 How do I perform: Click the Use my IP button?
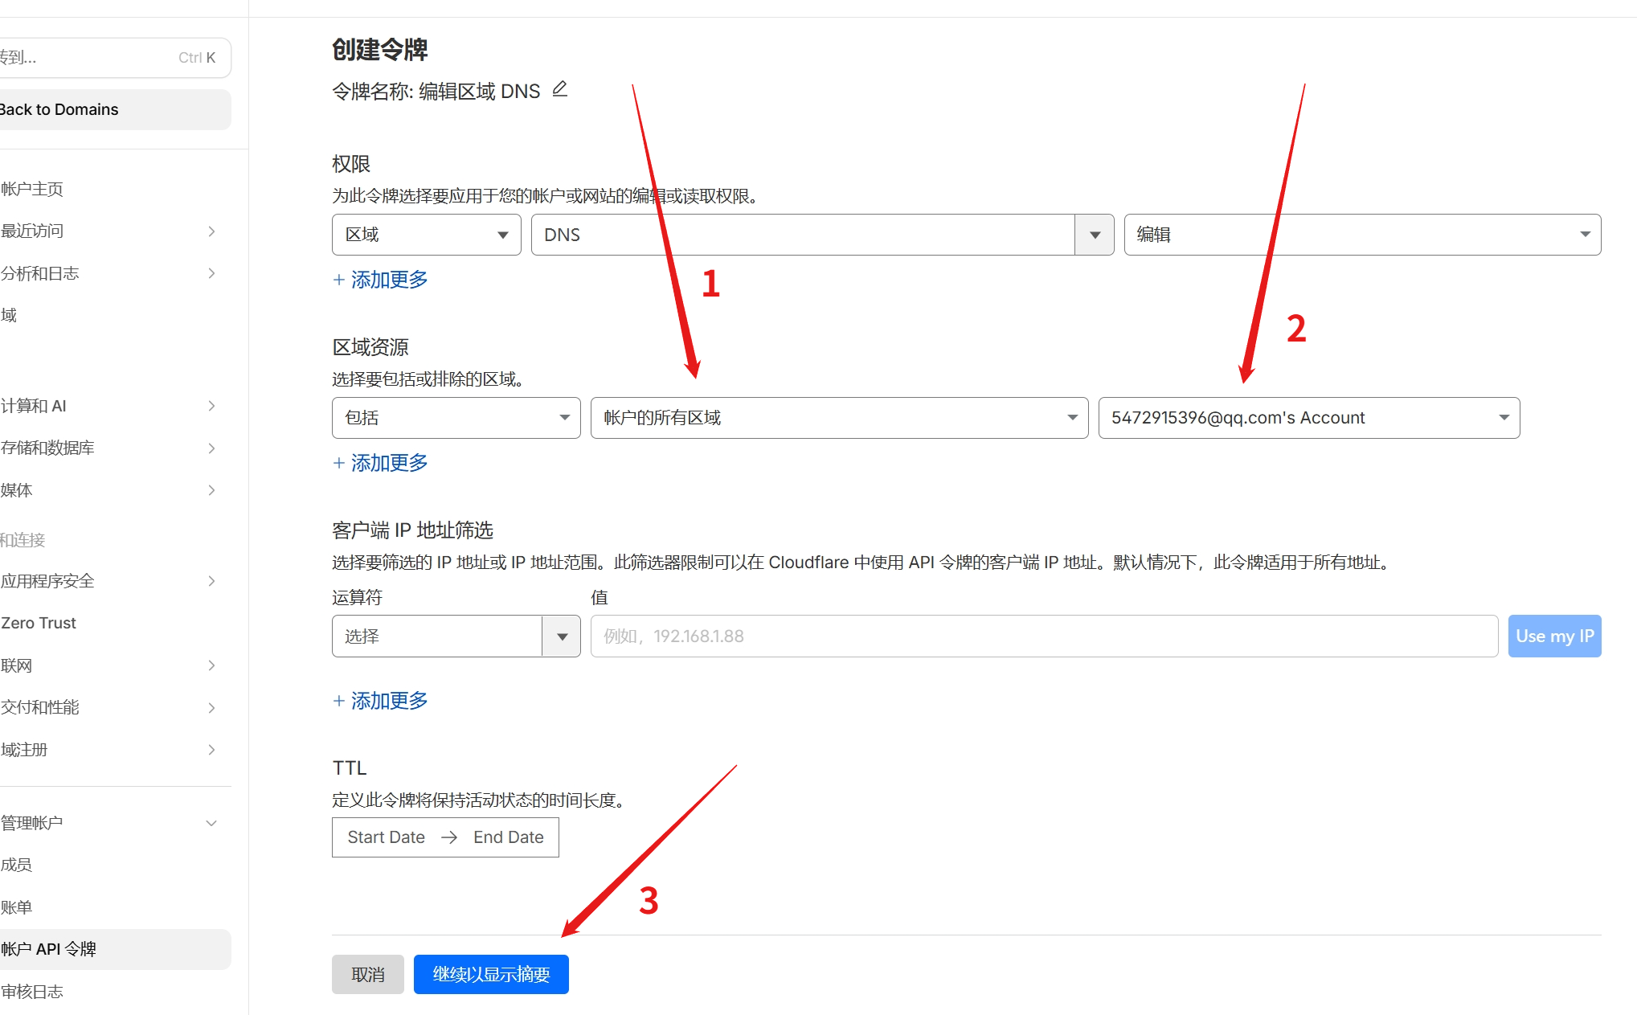point(1553,636)
